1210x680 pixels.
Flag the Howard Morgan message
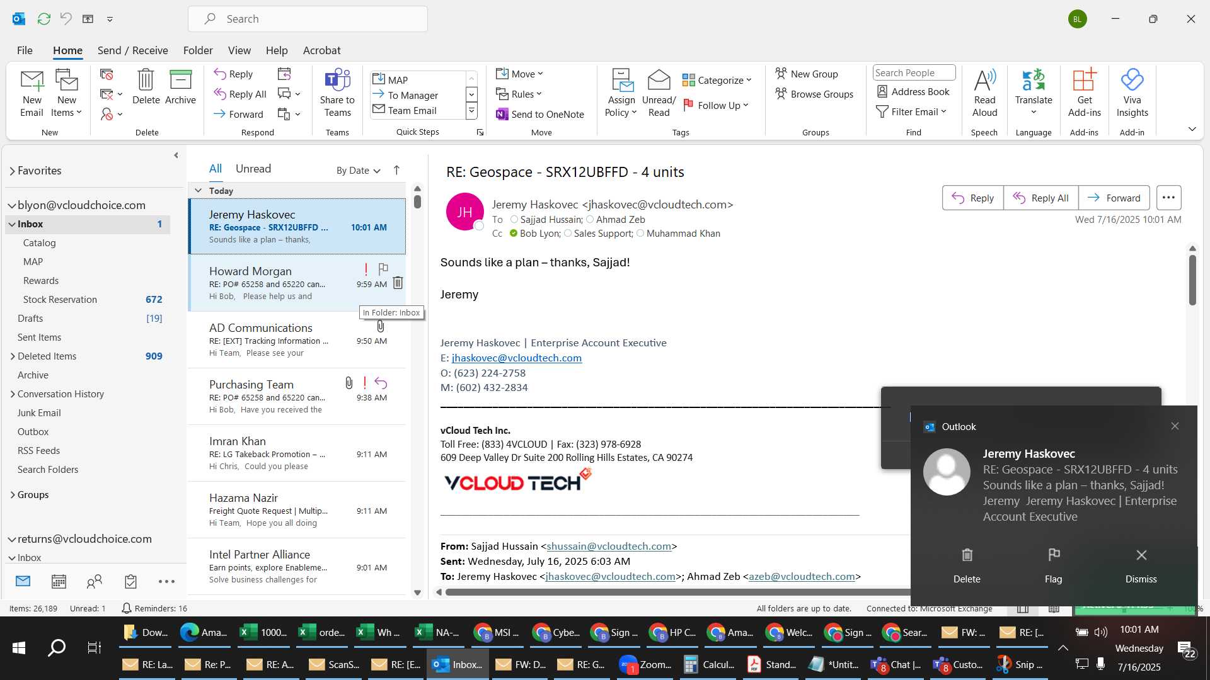click(x=383, y=269)
